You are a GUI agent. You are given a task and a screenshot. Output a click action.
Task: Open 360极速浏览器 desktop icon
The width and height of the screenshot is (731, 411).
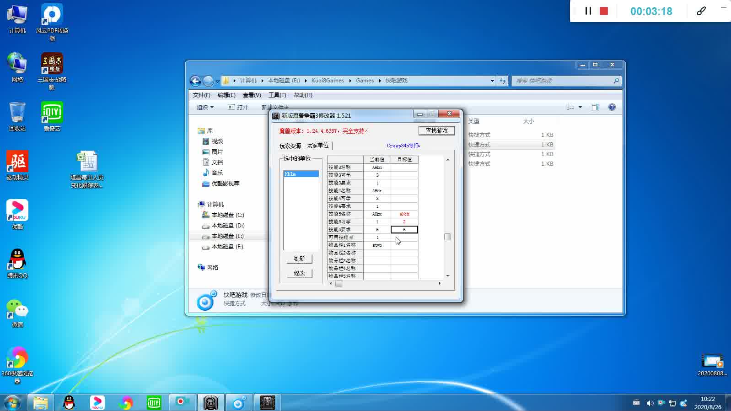pyautogui.click(x=17, y=365)
